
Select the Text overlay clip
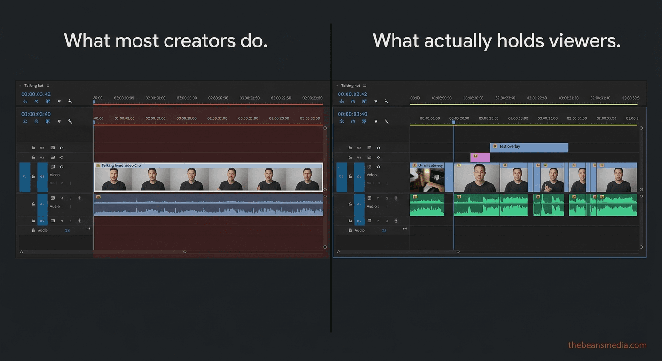pyautogui.click(x=529, y=148)
